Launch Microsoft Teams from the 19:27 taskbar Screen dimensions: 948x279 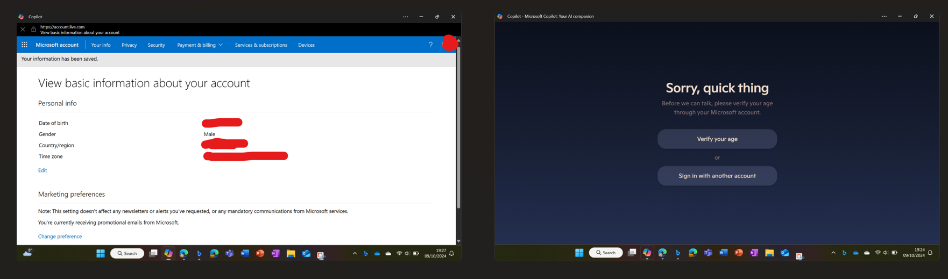pos(230,253)
